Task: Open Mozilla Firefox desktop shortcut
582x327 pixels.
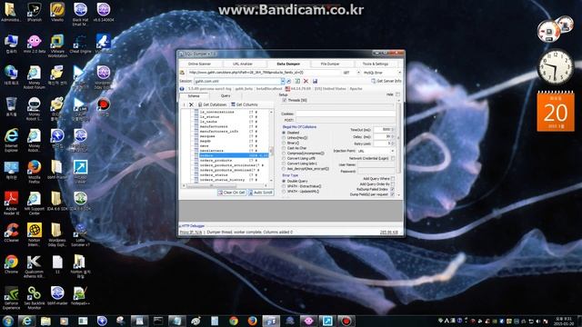Action: (x=35, y=172)
